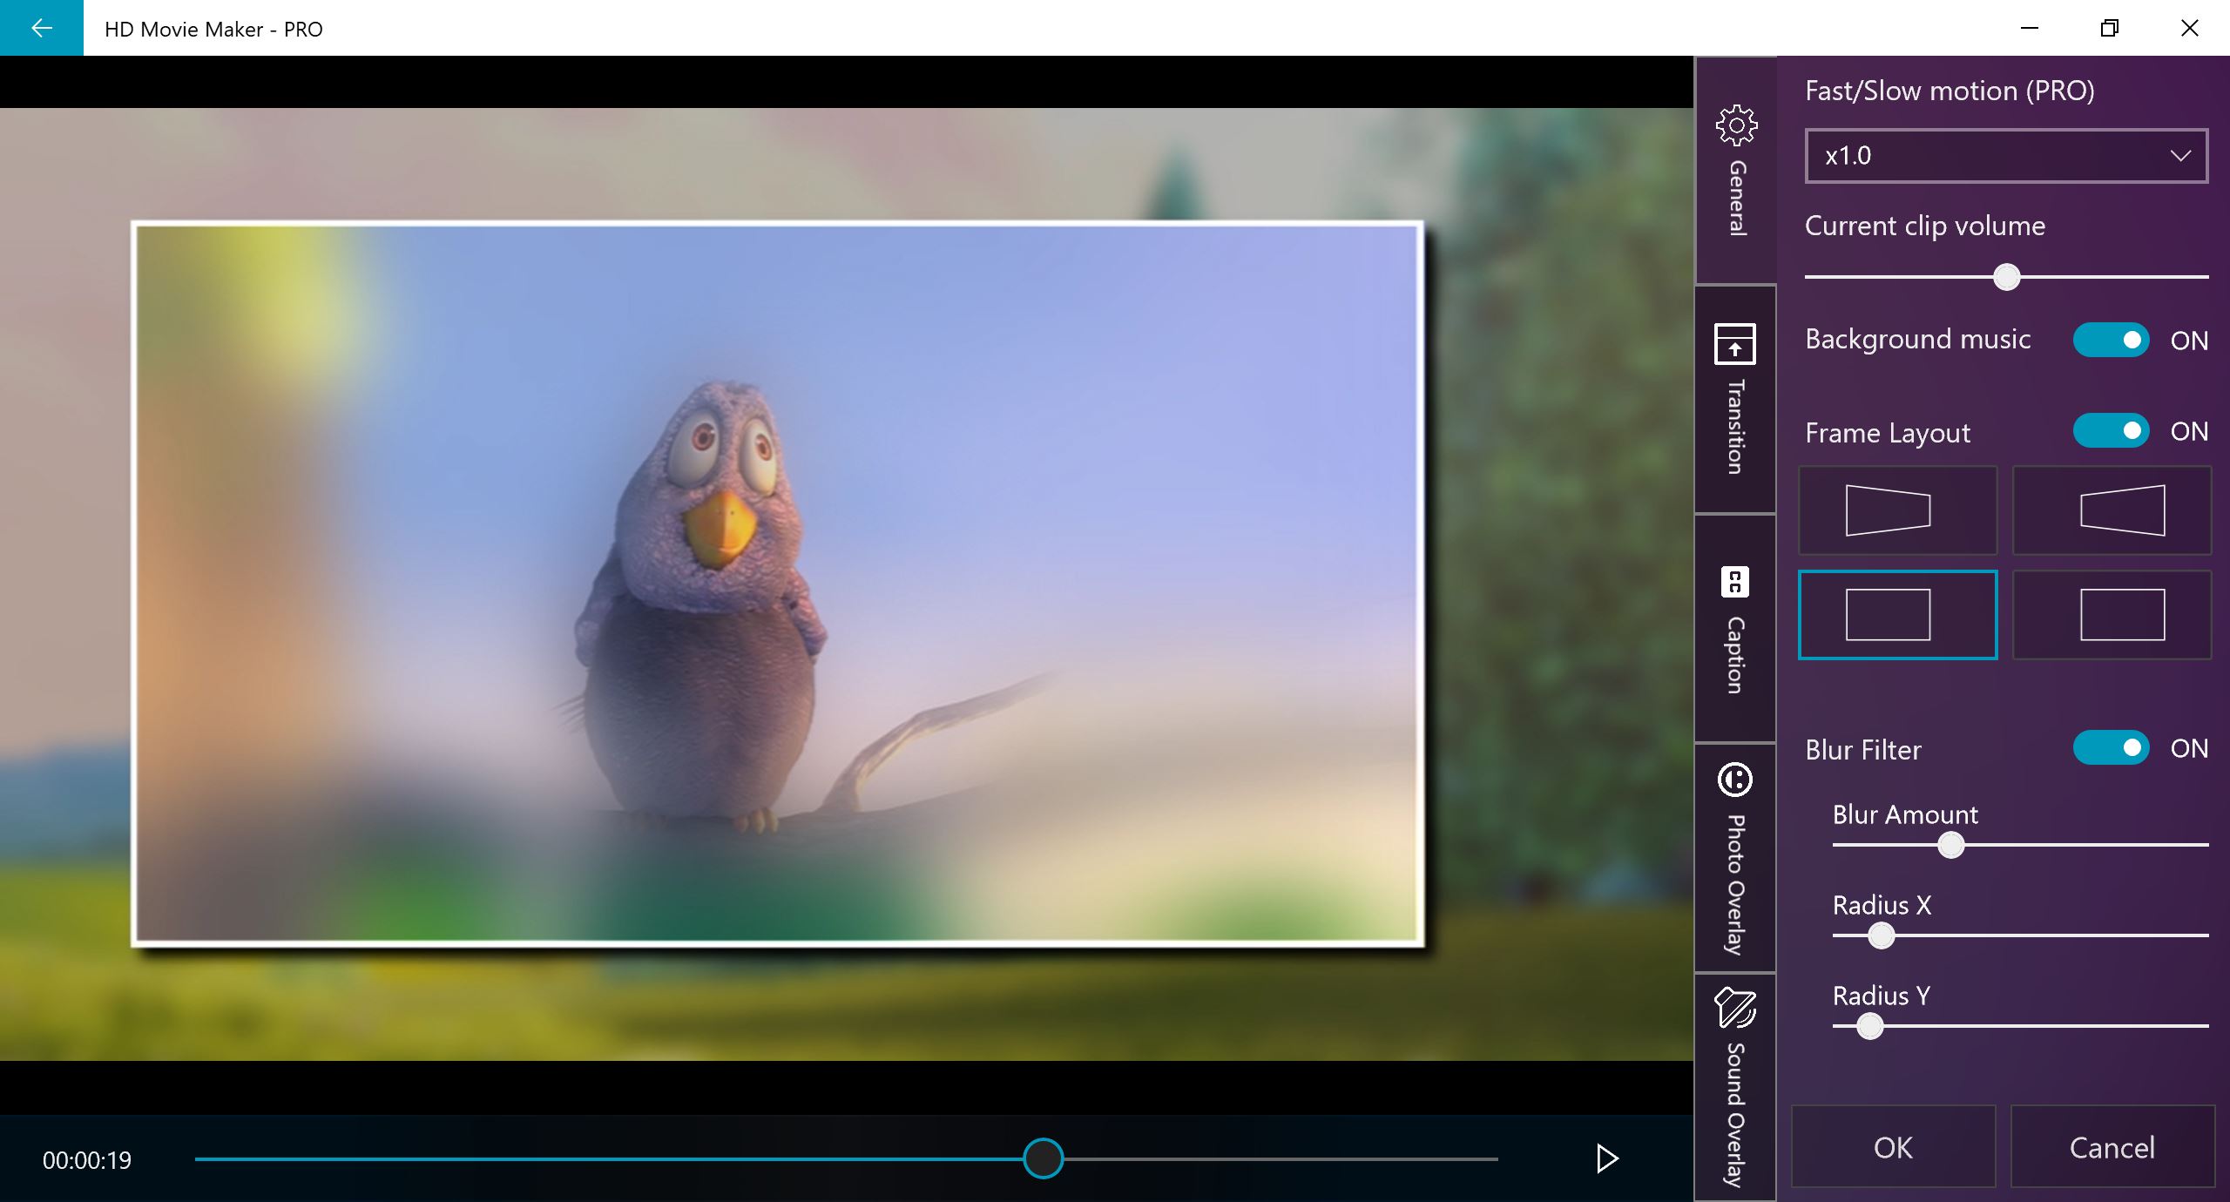Viewport: 2230px width, 1202px height.
Task: Open the Caption tab
Action: click(1736, 628)
